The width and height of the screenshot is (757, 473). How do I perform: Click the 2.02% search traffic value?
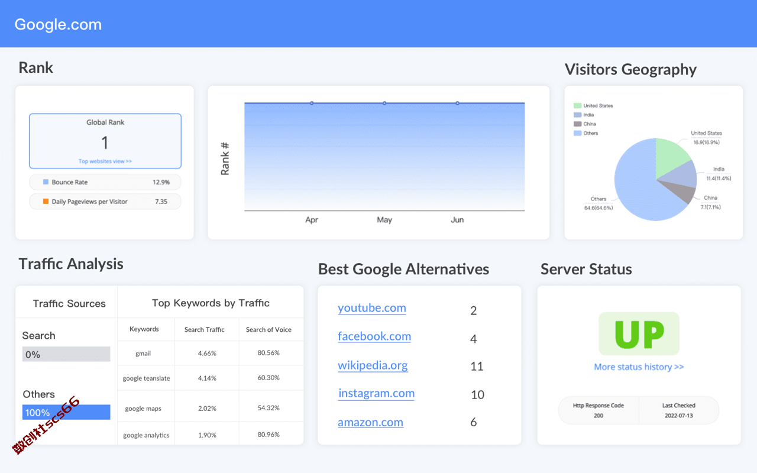click(207, 408)
